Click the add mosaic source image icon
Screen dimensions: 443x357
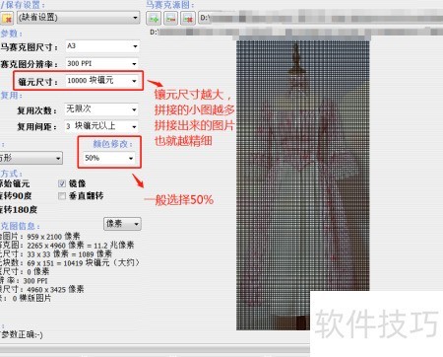pyautogui.click(x=154, y=18)
